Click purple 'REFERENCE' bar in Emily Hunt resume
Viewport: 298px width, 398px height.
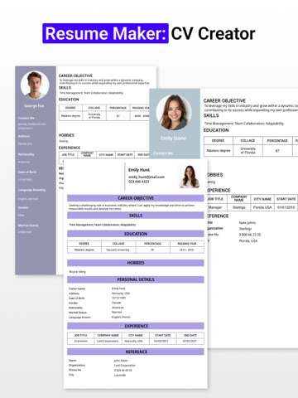[x=136, y=352]
